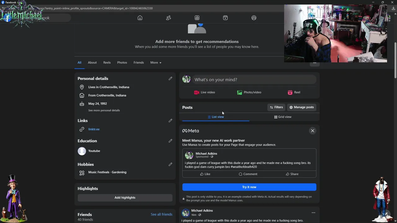This screenshot has width=397, height=223.
Task: Click the '16m' post timestamp
Action: tap(194, 215)
